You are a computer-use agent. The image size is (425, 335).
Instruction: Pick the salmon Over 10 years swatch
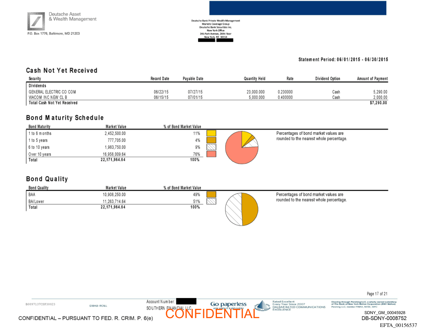[211, 154]
